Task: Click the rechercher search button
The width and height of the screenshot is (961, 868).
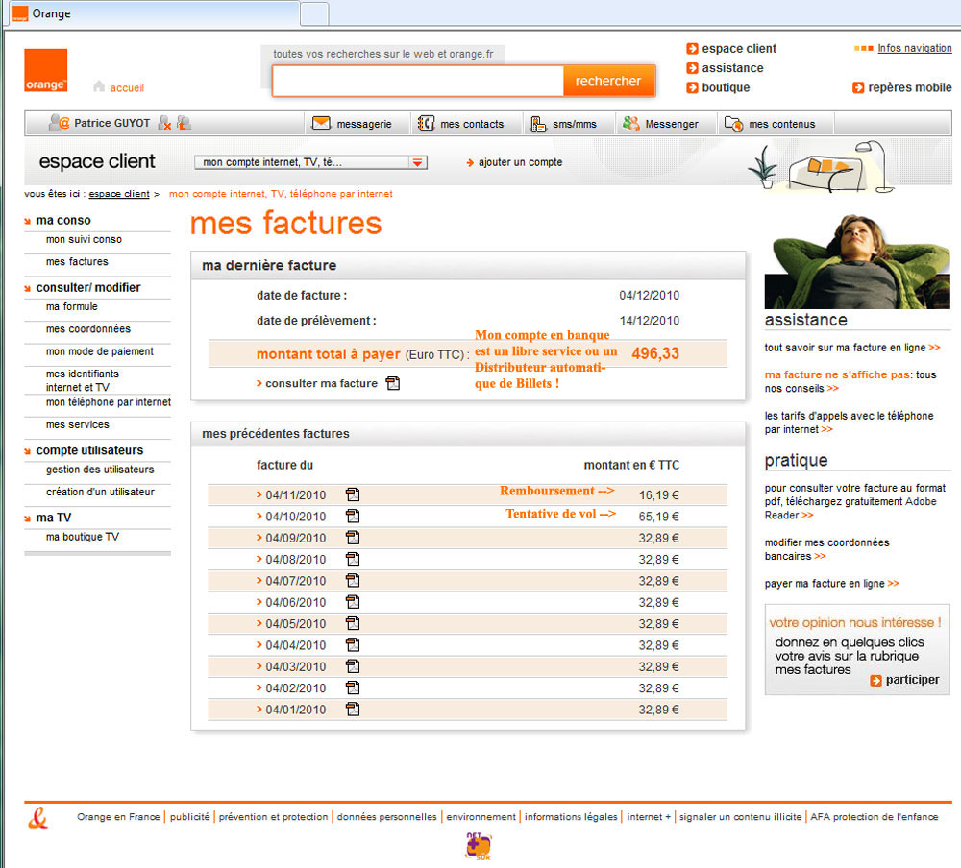Action: click(608, 81)
